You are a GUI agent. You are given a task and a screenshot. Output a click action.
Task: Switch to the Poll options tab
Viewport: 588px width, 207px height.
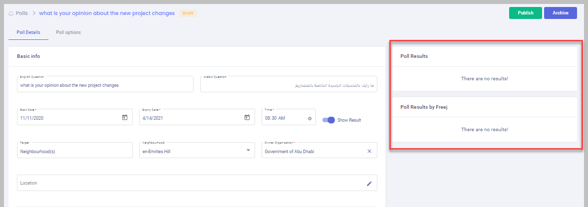(x=68, y=32)
